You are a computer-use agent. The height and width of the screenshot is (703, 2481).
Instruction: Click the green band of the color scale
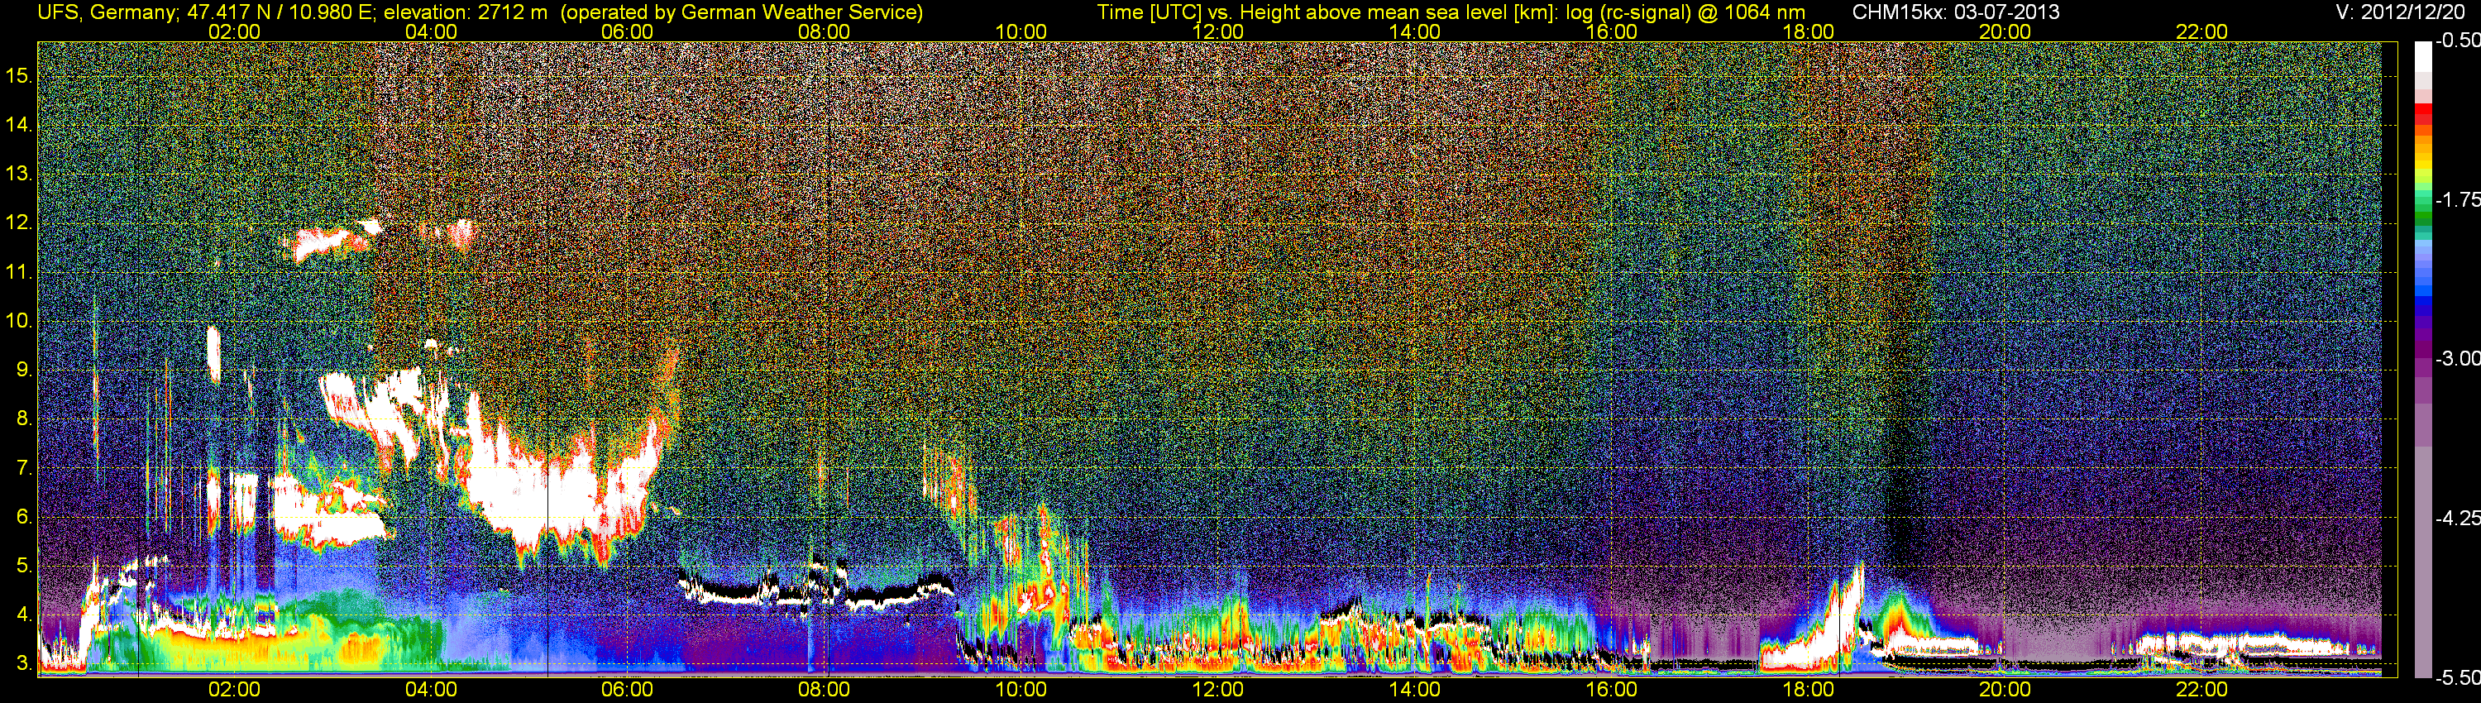pos(2423,217)
